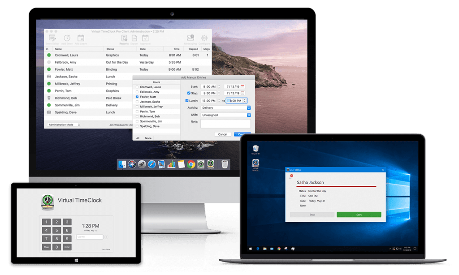
Task: Click Stop button in User Status window
Action: (312, 215)
